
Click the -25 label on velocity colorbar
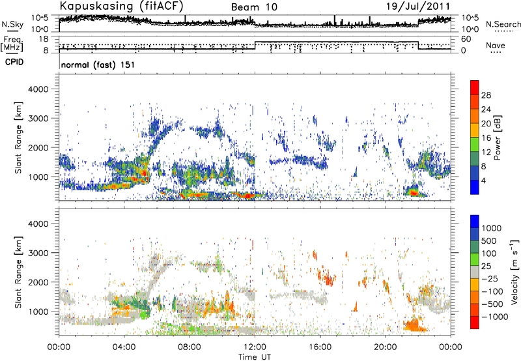pos(490,279)
